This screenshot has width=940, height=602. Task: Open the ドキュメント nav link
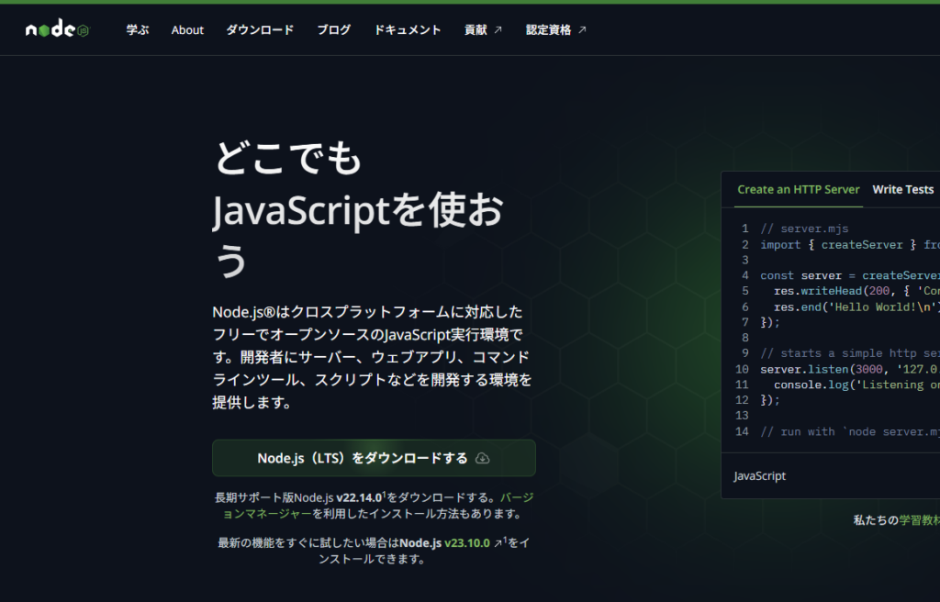pyautogui.click(x=408, y=30)
